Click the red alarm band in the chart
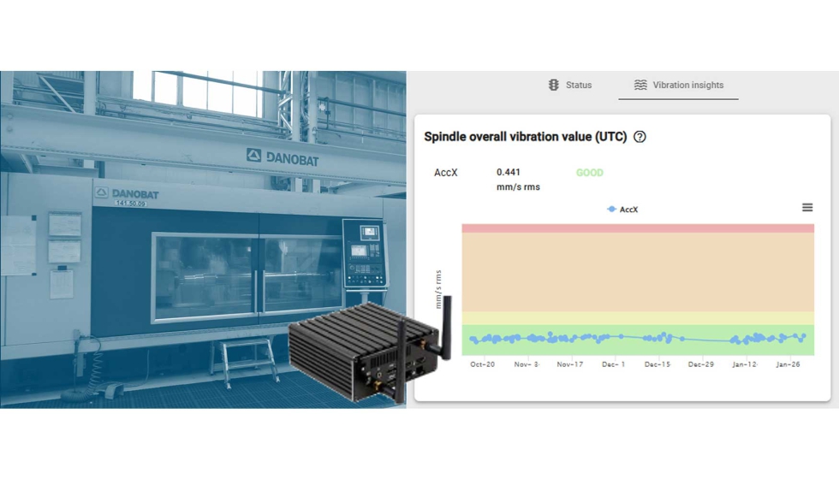Screen dimensions: 839x479 (x=637, y=228)
